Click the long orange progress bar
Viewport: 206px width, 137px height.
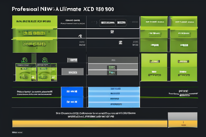(x=90, y=124)
